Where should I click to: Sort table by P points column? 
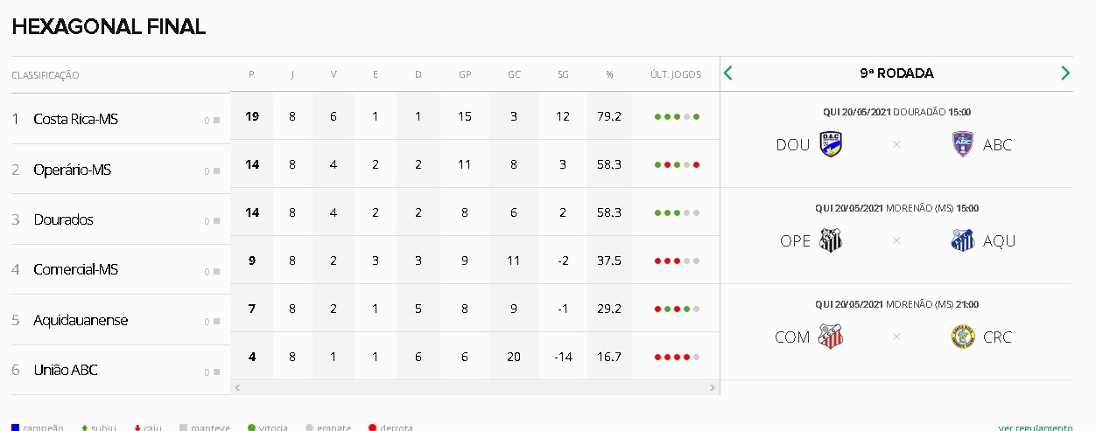click(x=251, y=75)
